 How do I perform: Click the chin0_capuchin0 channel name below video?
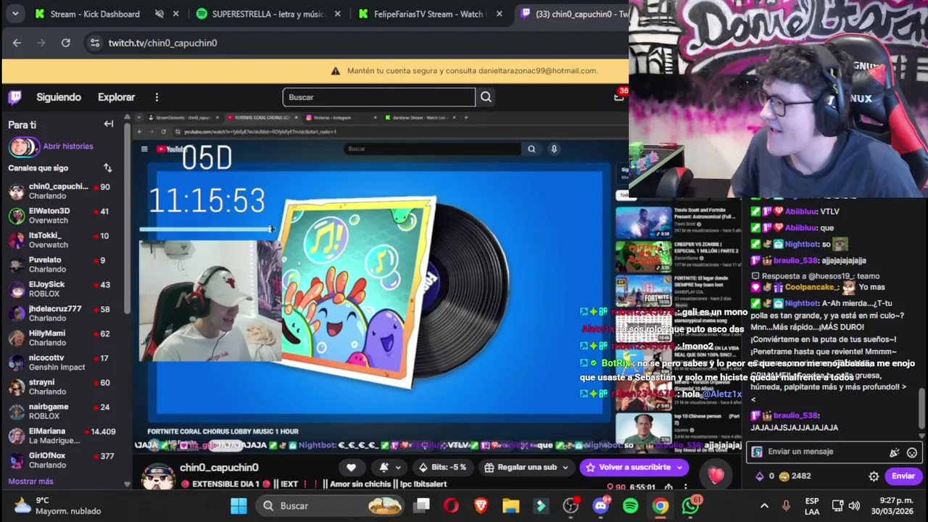click(219, 468)
